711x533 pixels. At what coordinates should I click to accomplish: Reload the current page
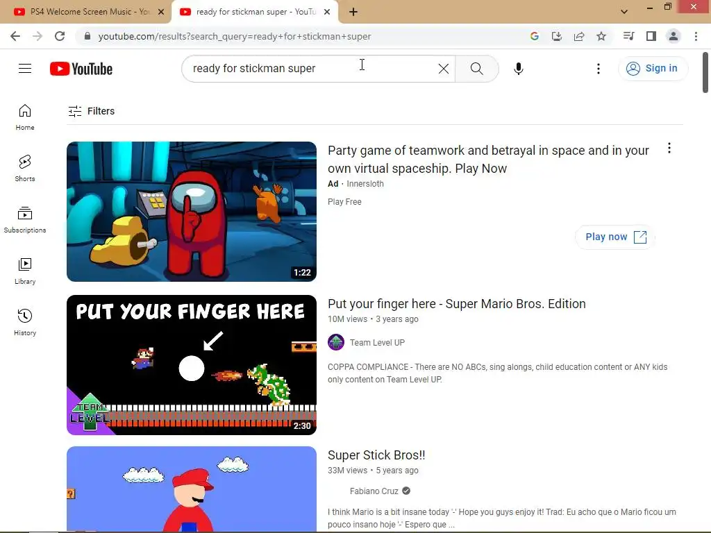click(60, 36)
